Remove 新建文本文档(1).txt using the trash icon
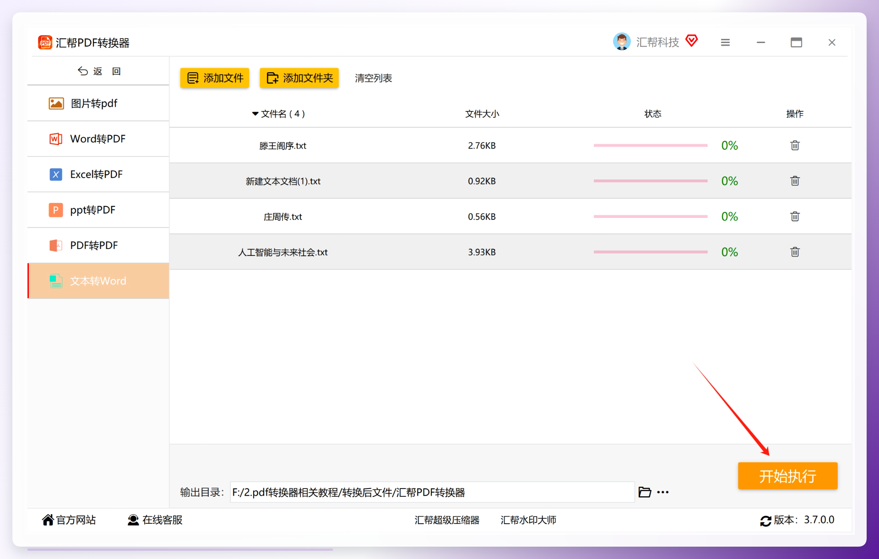Image resolution: width=879 pixels, height=559 pixels. (795, 181)
